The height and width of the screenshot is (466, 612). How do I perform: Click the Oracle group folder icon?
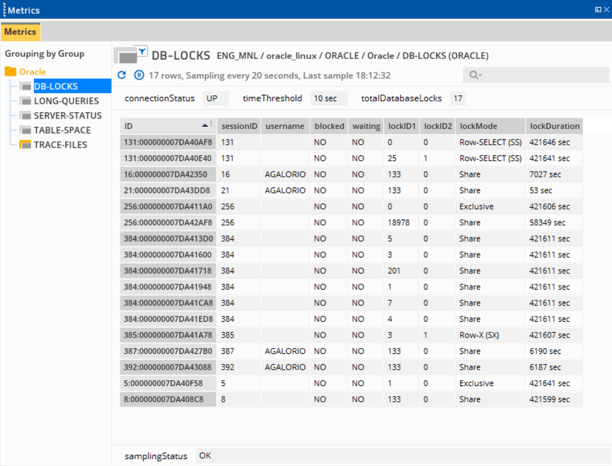click(9, 71)
